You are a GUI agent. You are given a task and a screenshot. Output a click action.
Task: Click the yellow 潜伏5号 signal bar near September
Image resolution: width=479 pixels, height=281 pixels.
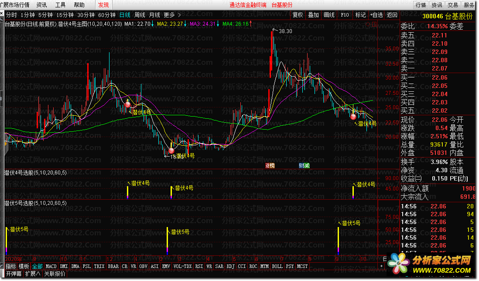pos(338,240)
